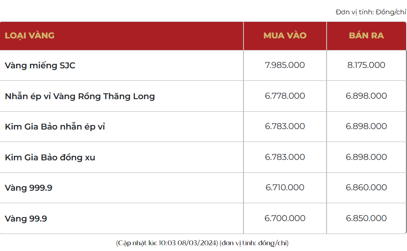Image resolution: width=407 pixels, height=251 pixels.
Task: Click Vàng 99.9 sell price 6.850.000
Action: tap(366, 218)
